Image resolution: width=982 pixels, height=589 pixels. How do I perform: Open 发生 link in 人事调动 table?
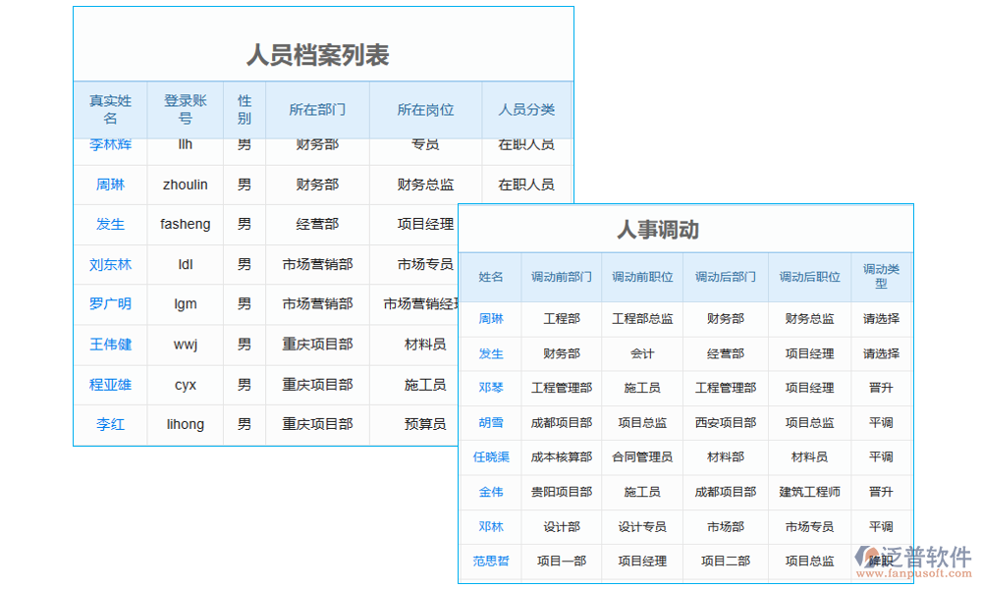click(491, 353)
